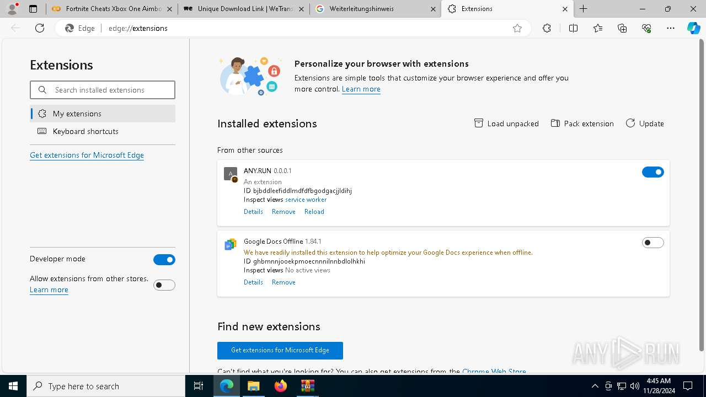Open the Collections icon
706x397 pixels.
click(622, 28)
